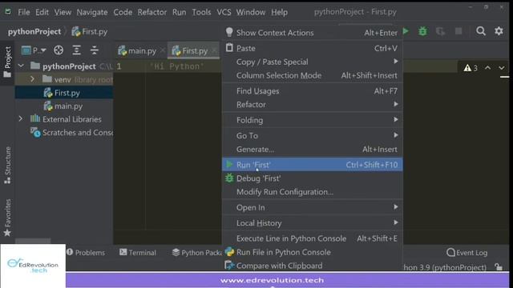
Task: Choose Paste in the context menu
Action: tap(312, 48)
